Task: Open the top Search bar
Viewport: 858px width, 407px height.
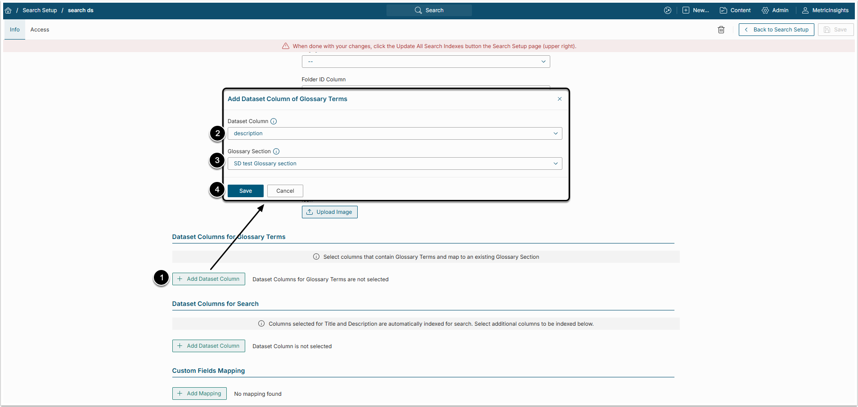Action: 429,10
